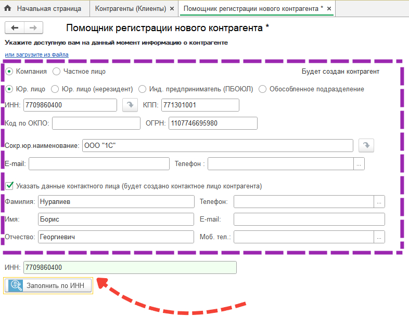Click the fill arrow button next to ИНН
Screen dimensions: 409x316
click(130, 105)
